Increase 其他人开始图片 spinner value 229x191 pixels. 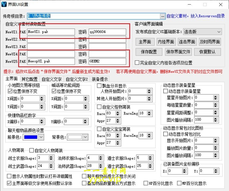pos(149,98)
